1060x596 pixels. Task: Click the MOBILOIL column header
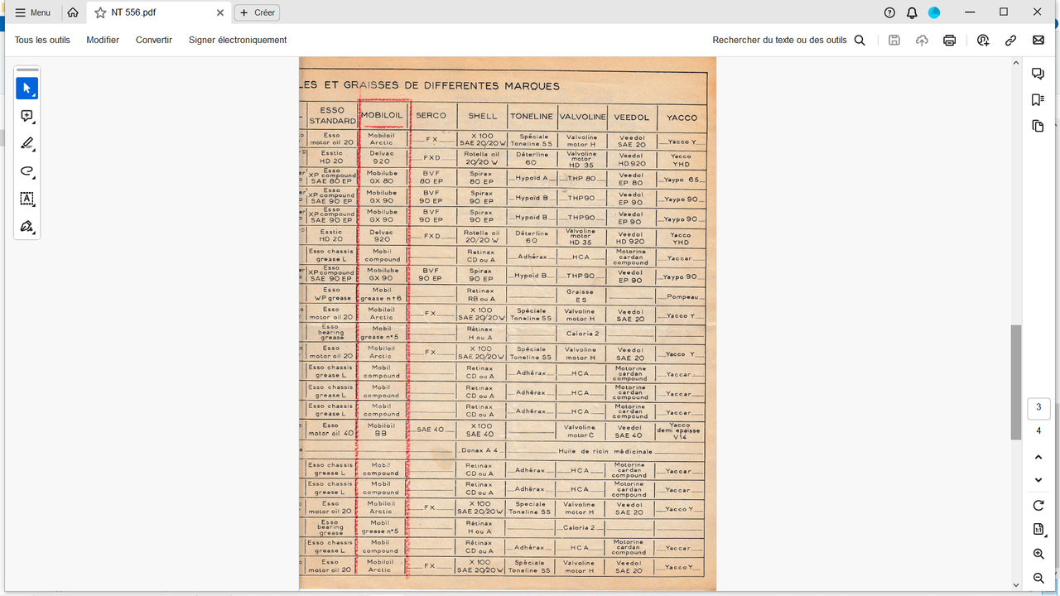tap(382, 116)
